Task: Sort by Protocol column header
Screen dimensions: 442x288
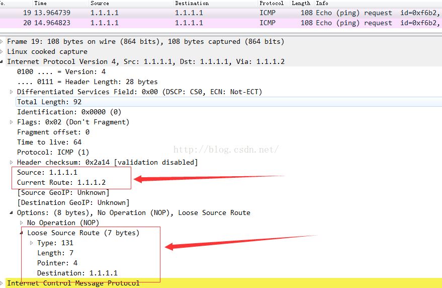Action: tap(272, 3)
